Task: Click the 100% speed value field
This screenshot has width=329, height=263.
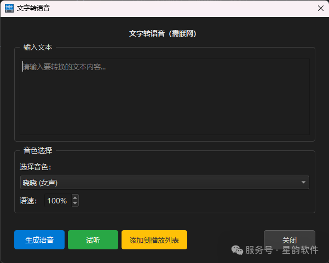Action: click(58, 201)
